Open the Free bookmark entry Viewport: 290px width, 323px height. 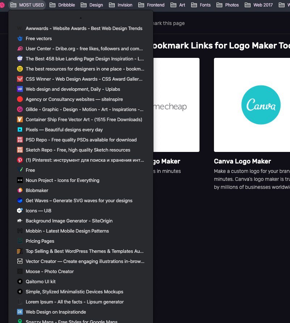coord(81,170)
